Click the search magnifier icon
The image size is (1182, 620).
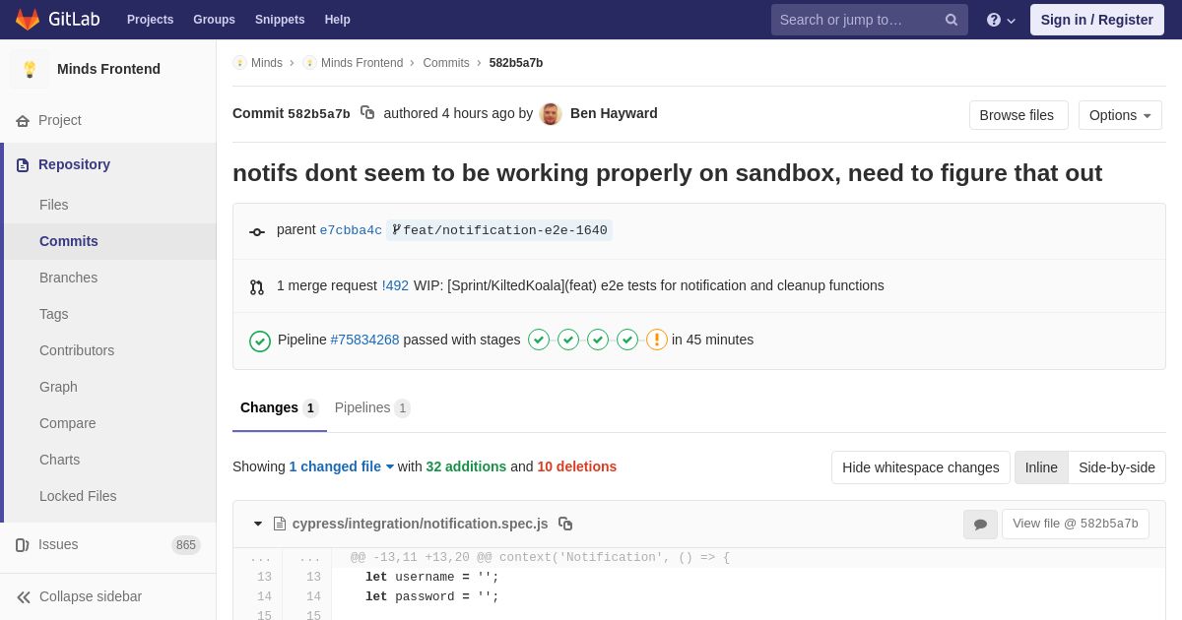point(951,20)
